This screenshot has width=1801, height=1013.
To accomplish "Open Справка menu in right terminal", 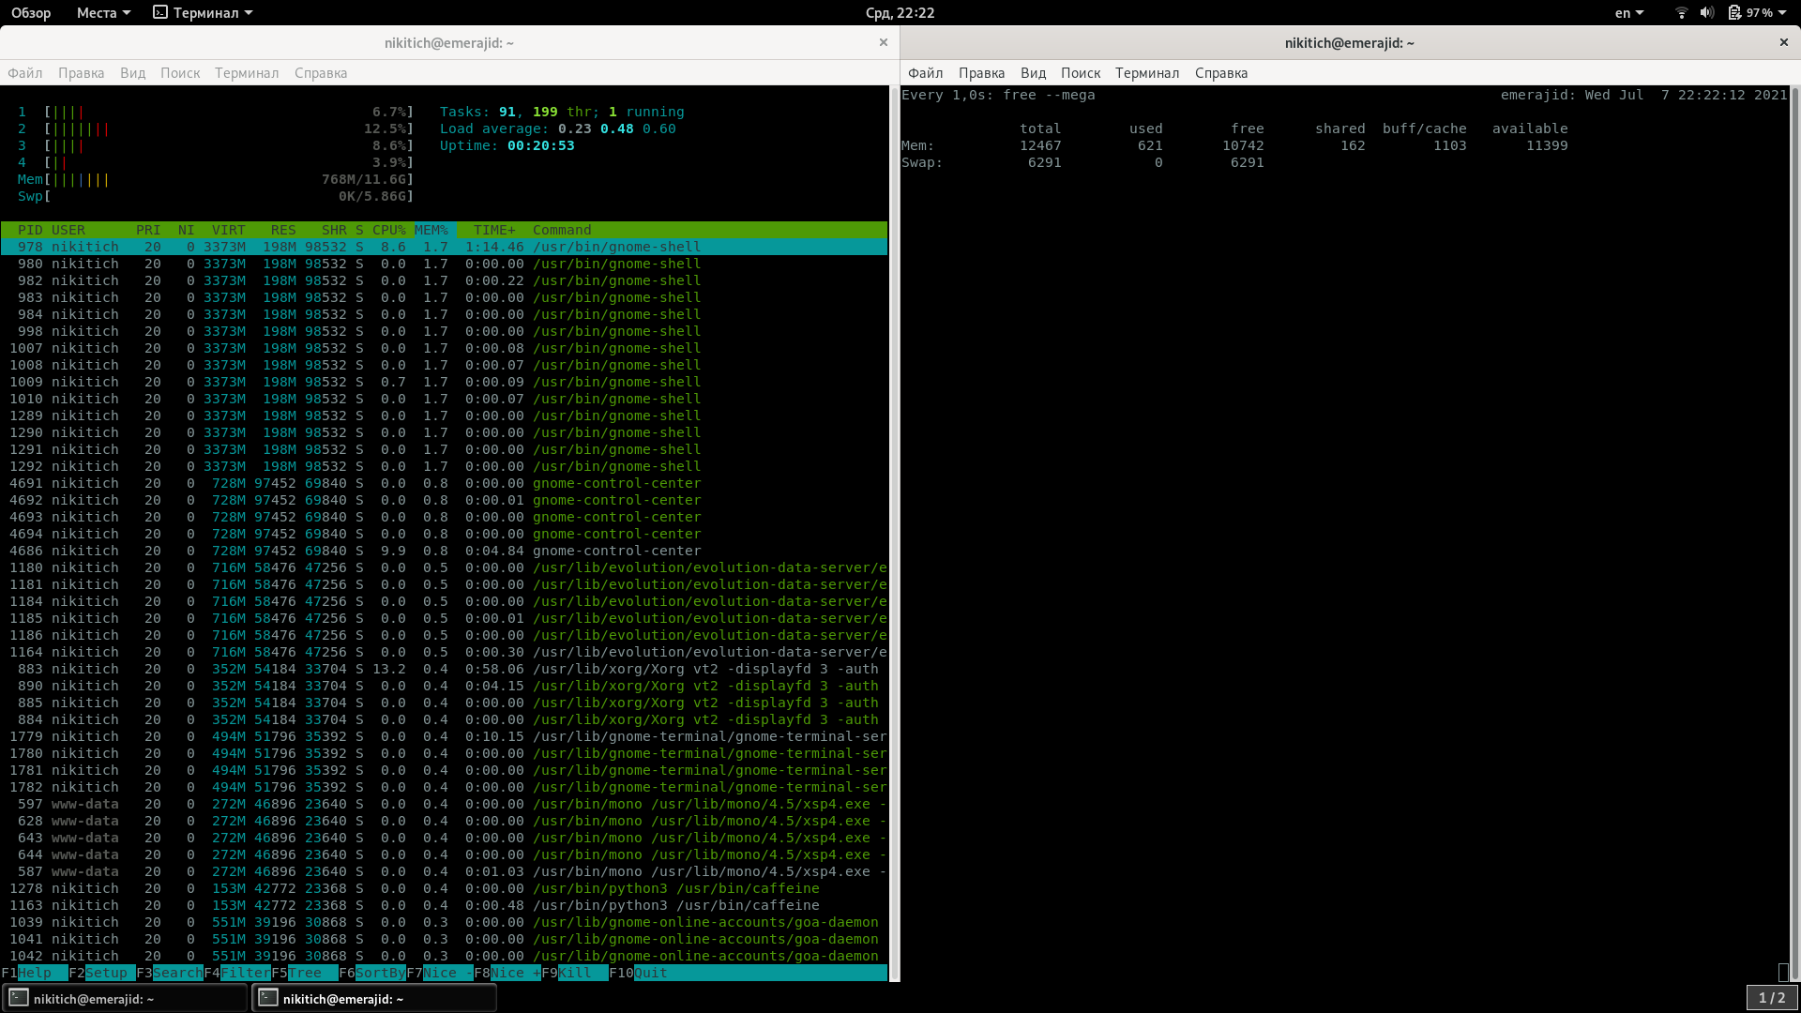I will click(x=1221, y=73).
